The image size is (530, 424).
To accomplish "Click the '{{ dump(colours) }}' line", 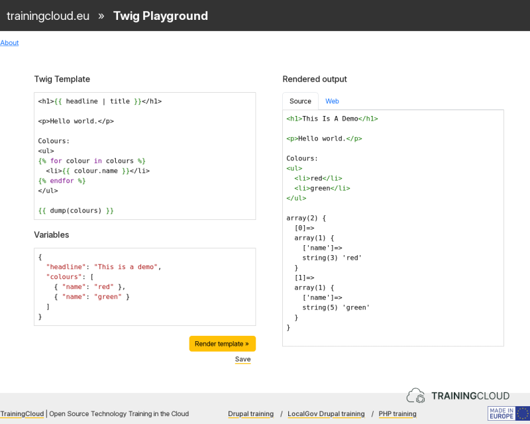I will 76,211.
